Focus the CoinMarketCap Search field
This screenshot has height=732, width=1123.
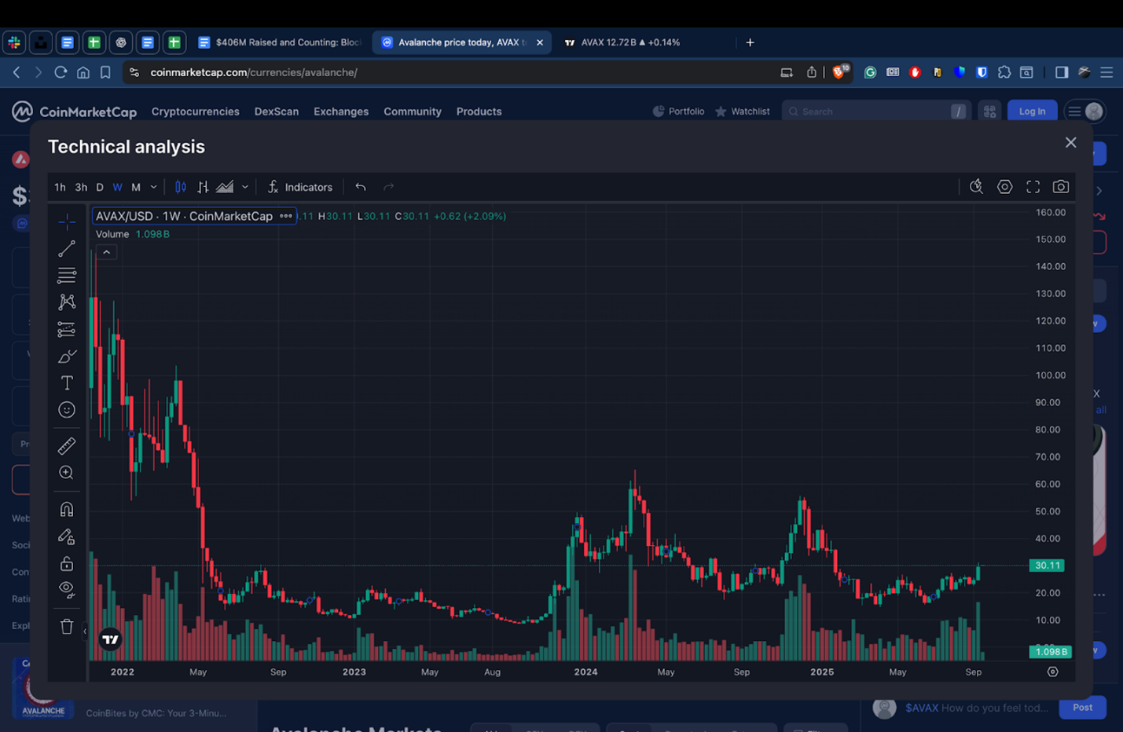click(876, 112)
